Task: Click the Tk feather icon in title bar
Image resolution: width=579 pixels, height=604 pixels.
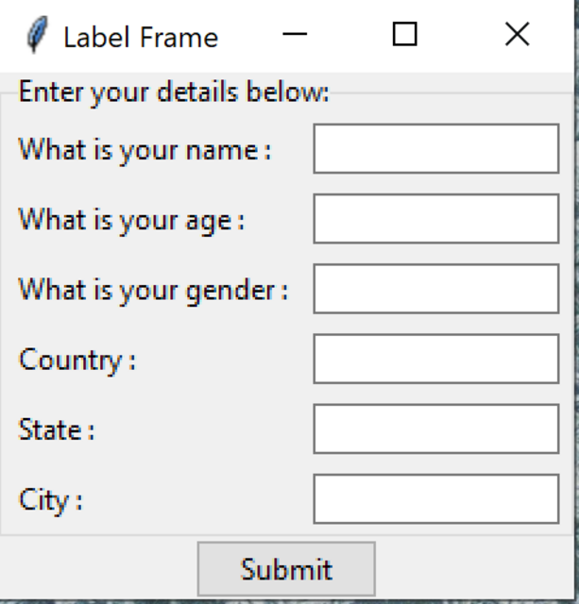Action: (36, 36)
